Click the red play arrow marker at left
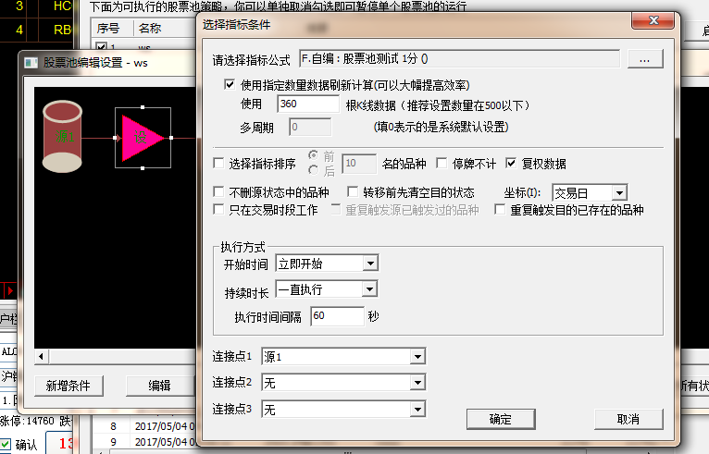The height and width of the screenshot is (454, 709). [x=9, y=291]
